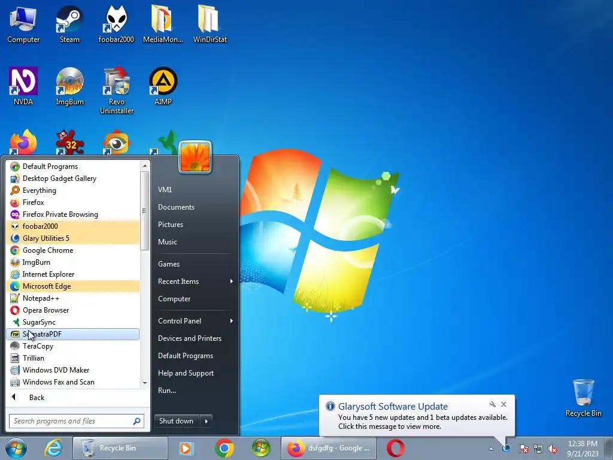Launch Trillian from programs list
Image resolution: width=613 pixels, height=460 pixels.
(x=72, y=358)
